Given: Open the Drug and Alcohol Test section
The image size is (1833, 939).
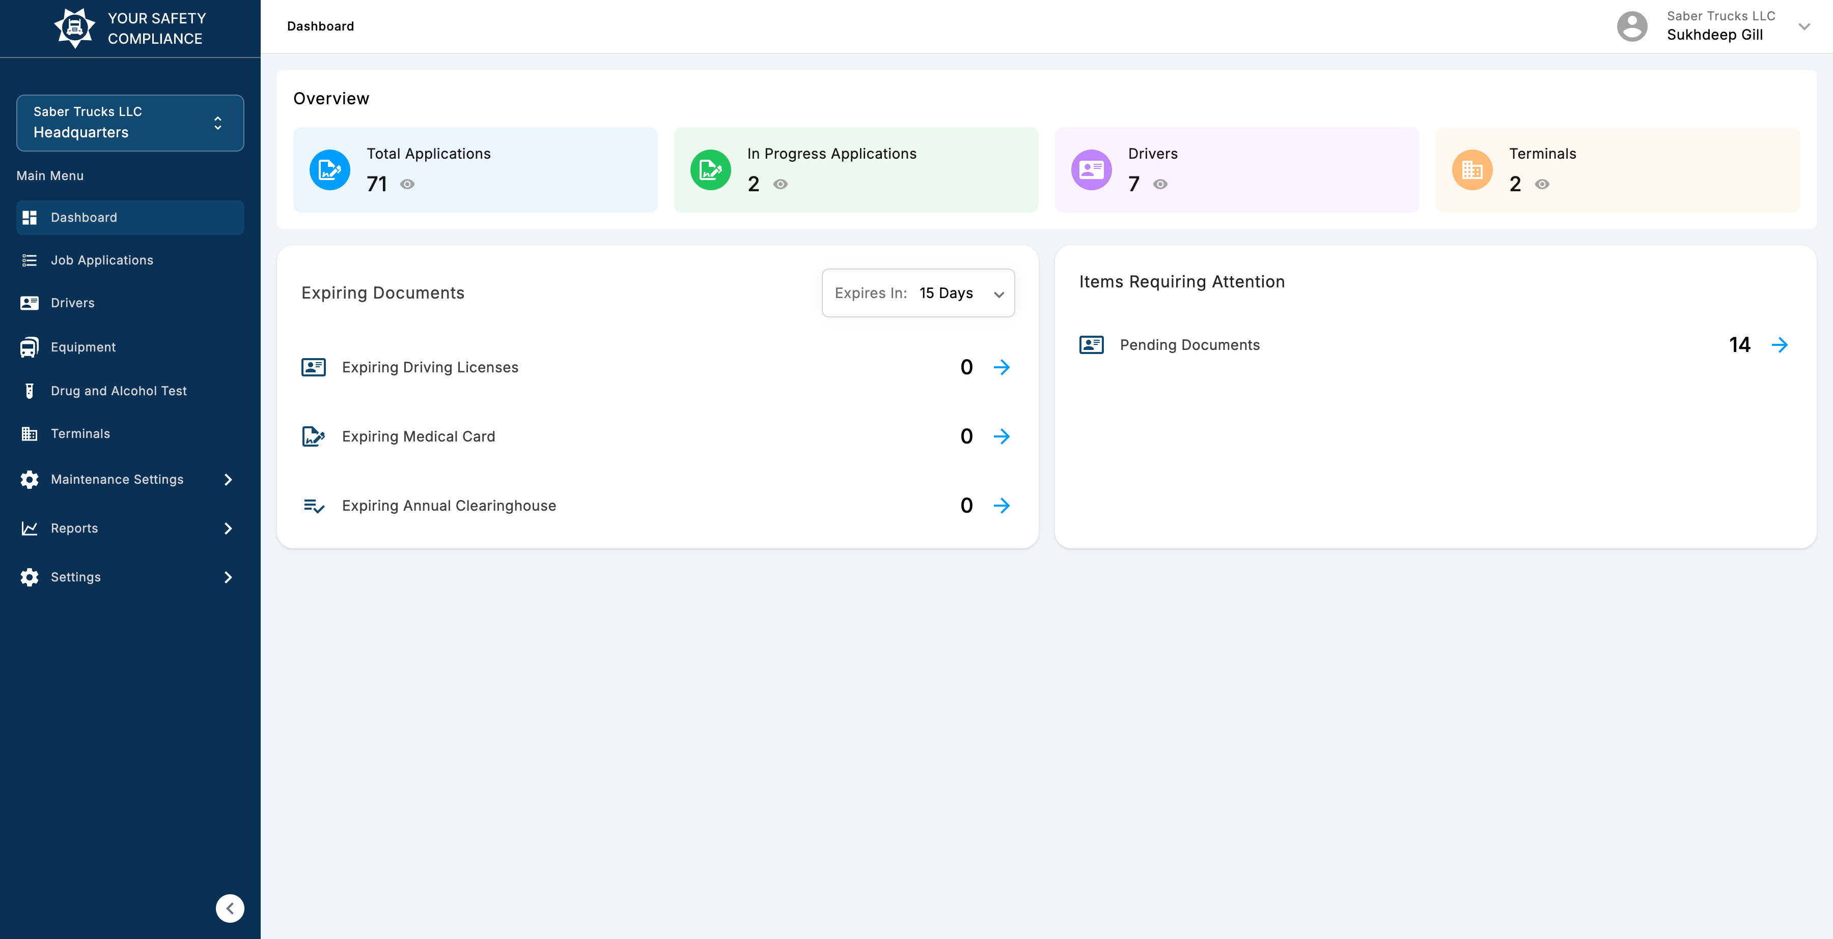Looking at the screenshot, I should (x=29, y=390).
